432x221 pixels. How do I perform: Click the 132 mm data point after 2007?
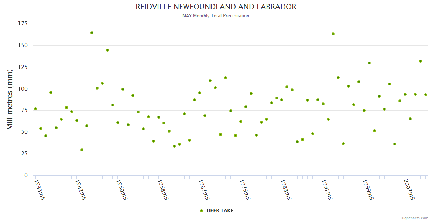[x=421, y=61]
